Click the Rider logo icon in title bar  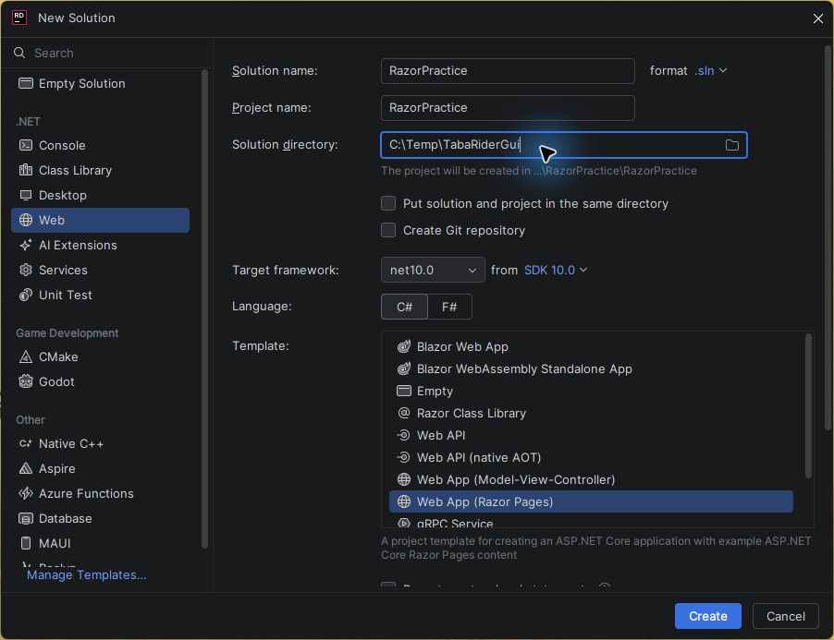[19, 18]
